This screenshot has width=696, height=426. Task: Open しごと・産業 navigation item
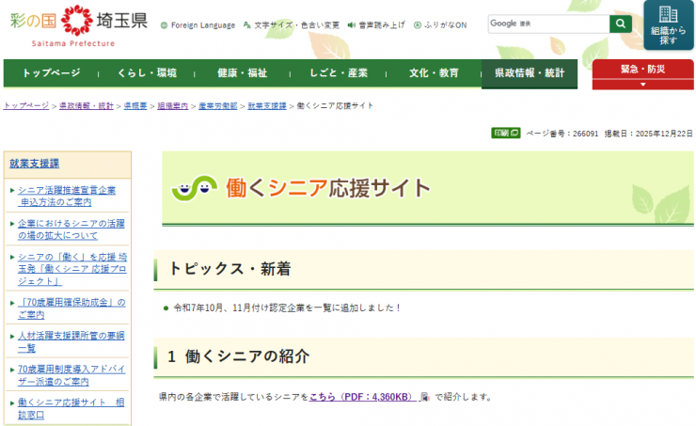339,73
